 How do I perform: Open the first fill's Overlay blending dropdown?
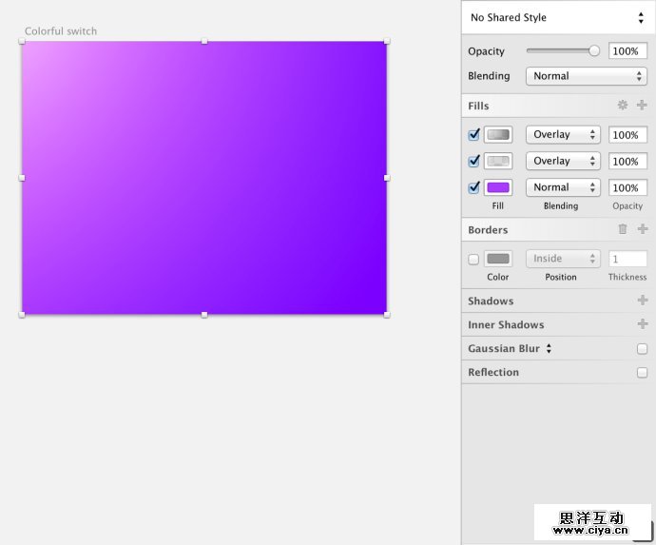pos(565,135)
